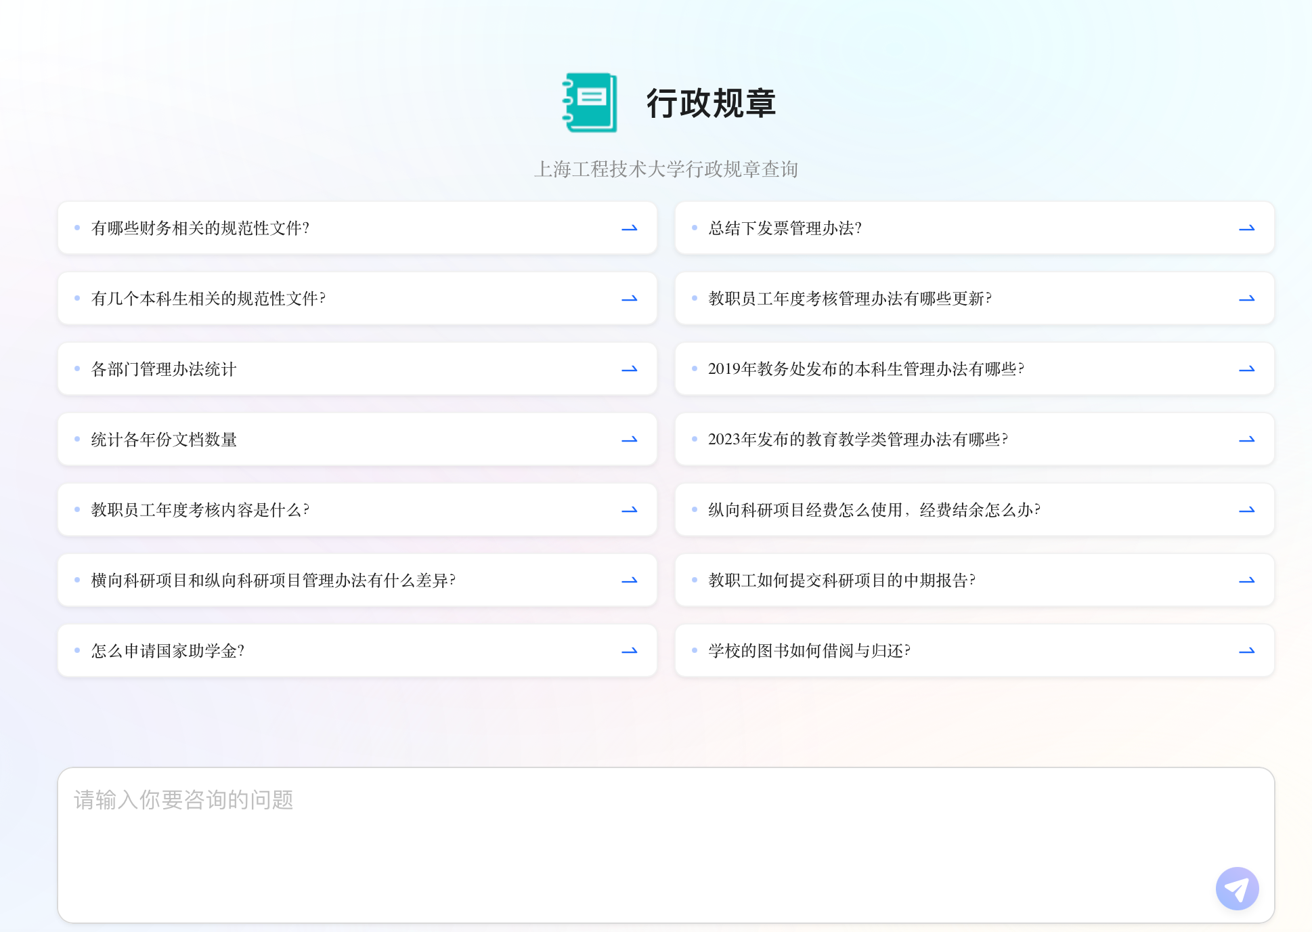The width and height of the screenshot is (1312, 932).
Task: Click arrow icon for 纵向科研项目经费怎么使用
Action: pyautogui.click(x=1247, y=510)
